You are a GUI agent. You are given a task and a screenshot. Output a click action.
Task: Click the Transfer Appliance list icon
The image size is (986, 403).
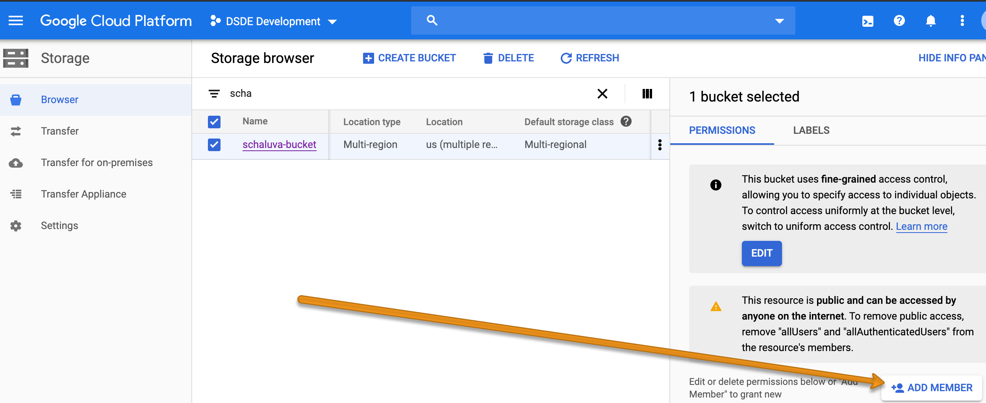pos(16,194)
